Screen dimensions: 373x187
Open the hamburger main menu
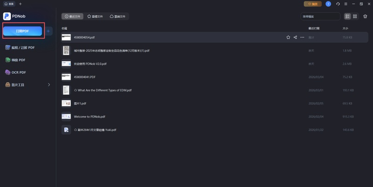[x=345, y=4]
